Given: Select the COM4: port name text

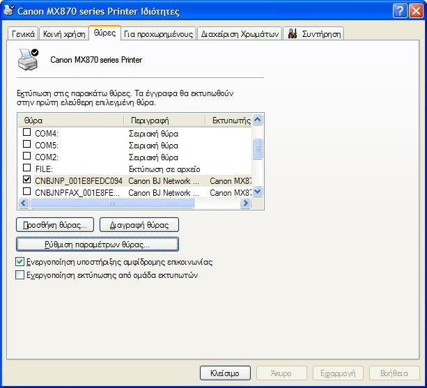Looking at the screenshot, I should [x=47, y=134].
